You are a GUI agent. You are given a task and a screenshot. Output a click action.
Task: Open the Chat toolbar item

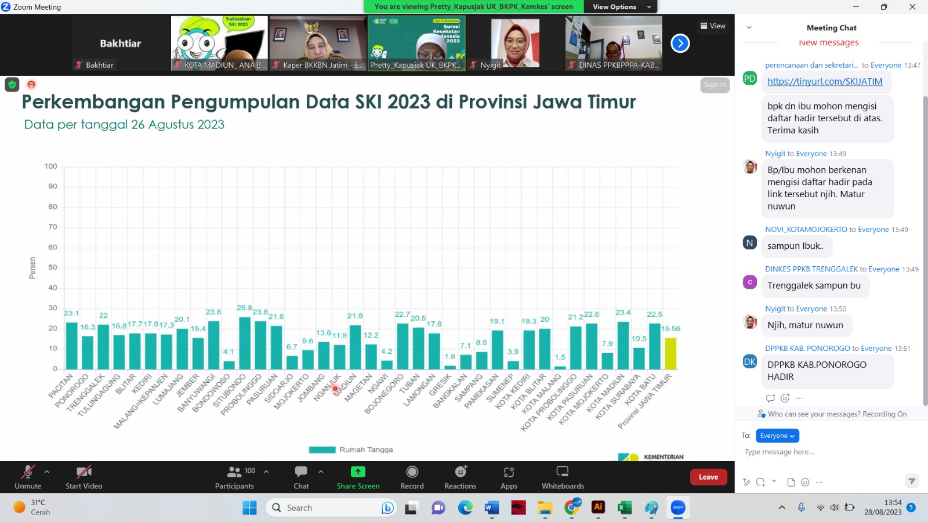[301, 472]
